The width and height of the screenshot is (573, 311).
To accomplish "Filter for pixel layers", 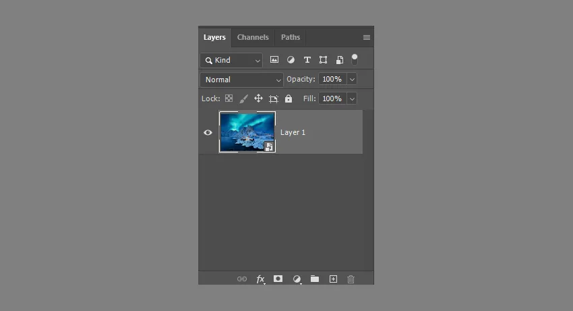I will point(274,59).
